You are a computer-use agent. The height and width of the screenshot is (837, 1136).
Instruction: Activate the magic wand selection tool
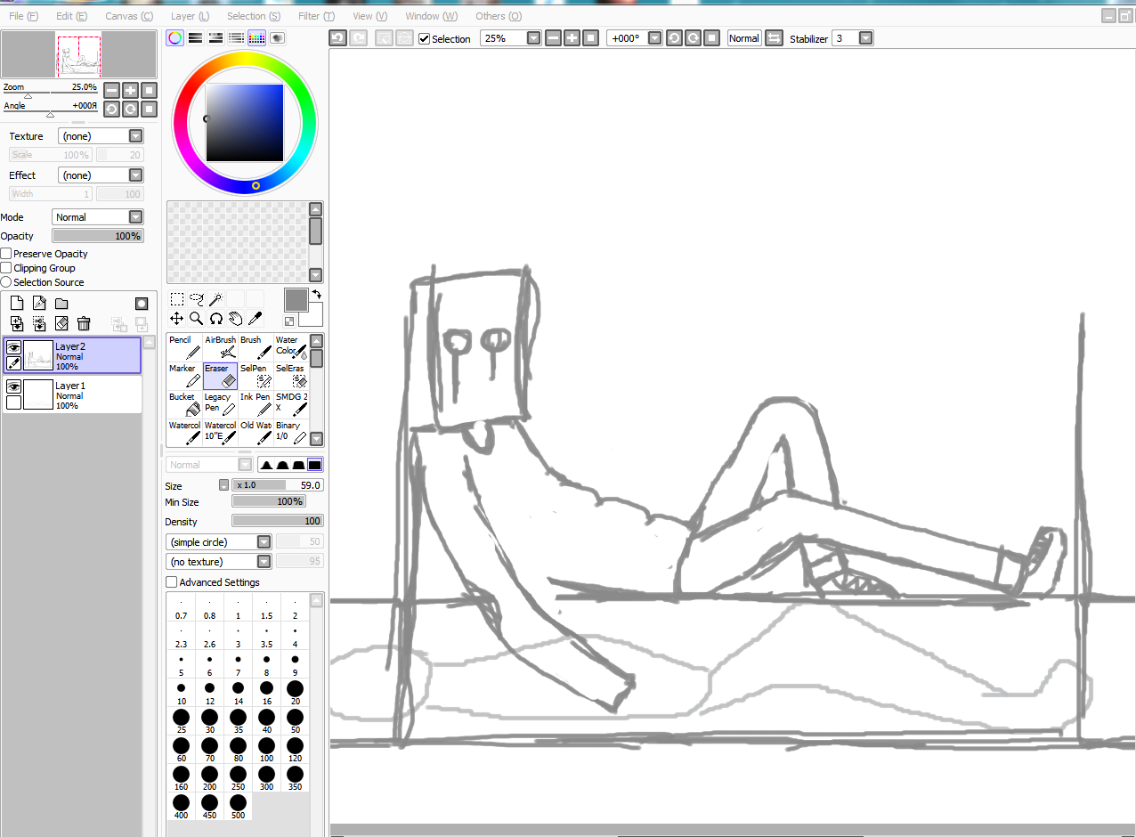point(216,299)
